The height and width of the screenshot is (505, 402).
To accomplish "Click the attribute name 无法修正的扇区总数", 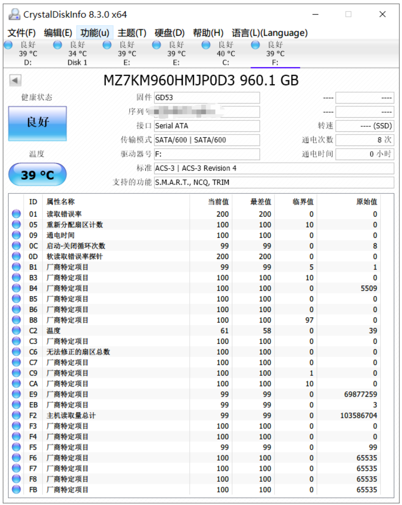I will click(x=78, y=352).
